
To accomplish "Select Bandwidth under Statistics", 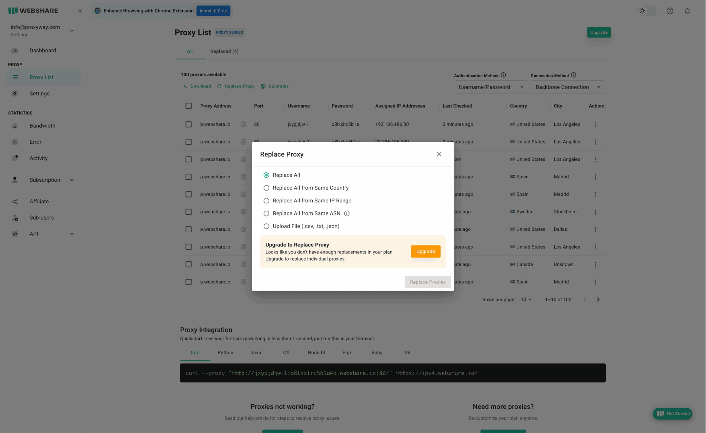I will click(x=42, y=125).
